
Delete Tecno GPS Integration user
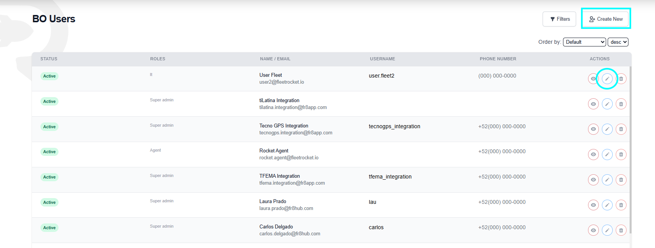pyautogui.click(x=621, y=129)
